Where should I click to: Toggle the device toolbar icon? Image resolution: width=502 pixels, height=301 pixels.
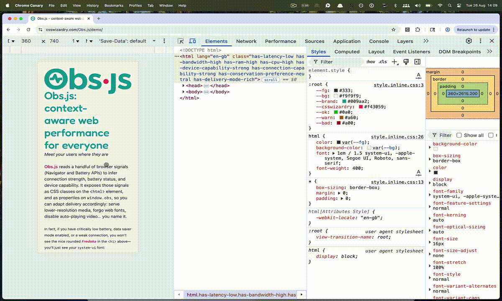pyautogui.click(x=192, y=41)
